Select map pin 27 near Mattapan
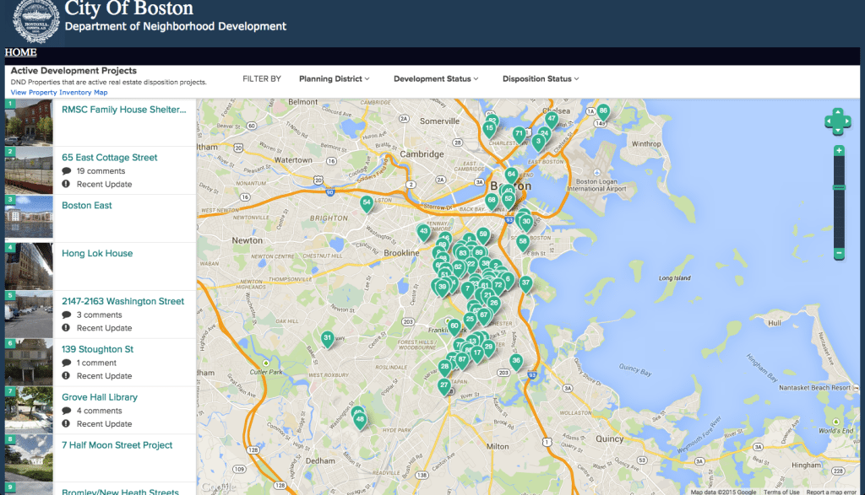The height and width of the screenshot is (495, 865). tap(444, 385)
